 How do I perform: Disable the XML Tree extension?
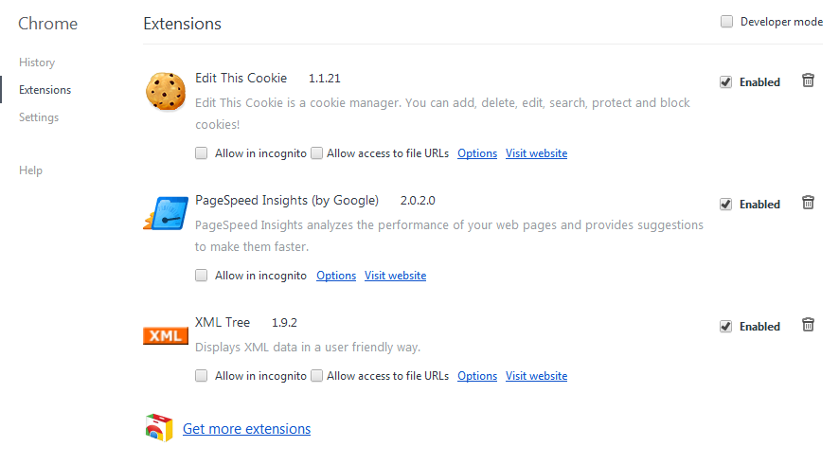coord(726,327)
